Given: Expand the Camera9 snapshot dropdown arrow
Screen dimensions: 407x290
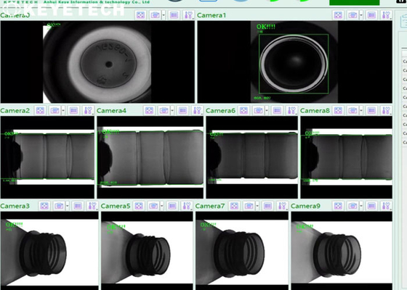Looking at the screenshot, I should [x=361, y=206].
